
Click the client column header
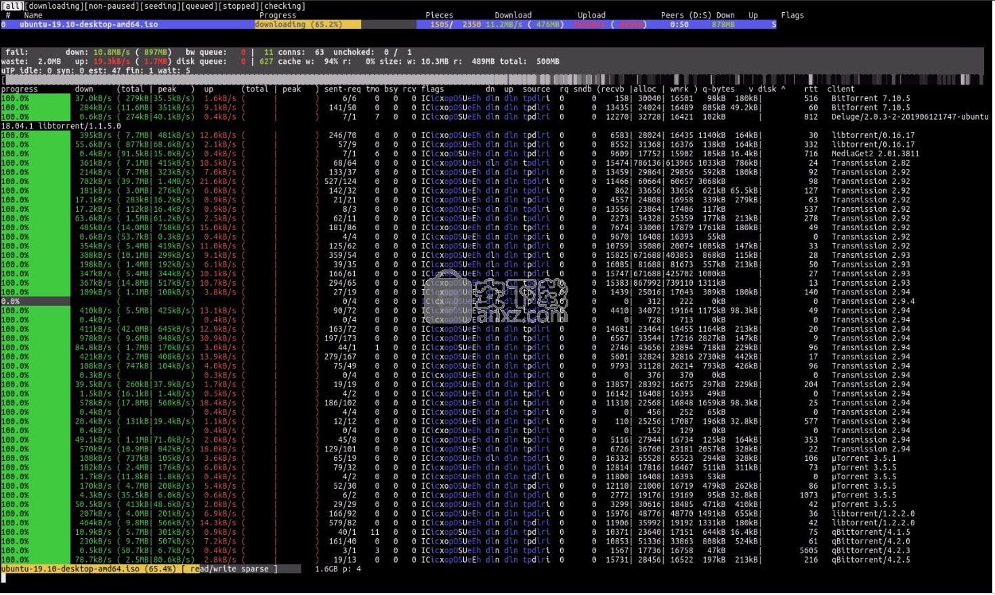coord(841,89)
